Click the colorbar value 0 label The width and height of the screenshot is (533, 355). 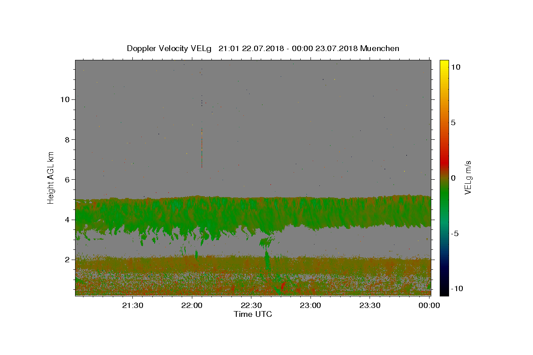tap(453, 178)
